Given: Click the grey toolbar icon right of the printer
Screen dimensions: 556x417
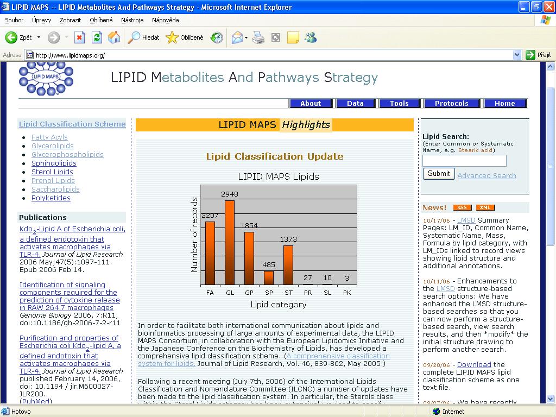Looking at the screenshot, I should pyautogui.click(x=276, y=37).
